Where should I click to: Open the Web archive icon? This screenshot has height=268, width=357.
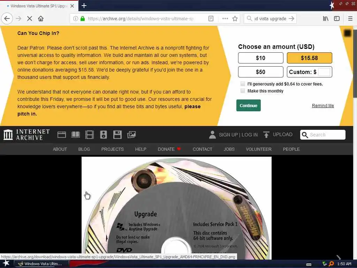[61, 135]
